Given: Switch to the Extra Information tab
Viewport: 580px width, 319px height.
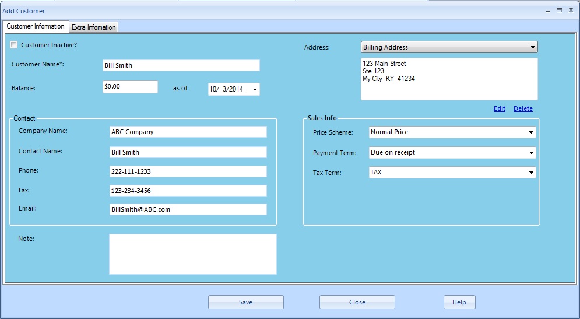Looking at the screenshot, I should pyautogui.click(x=94, y=27).
